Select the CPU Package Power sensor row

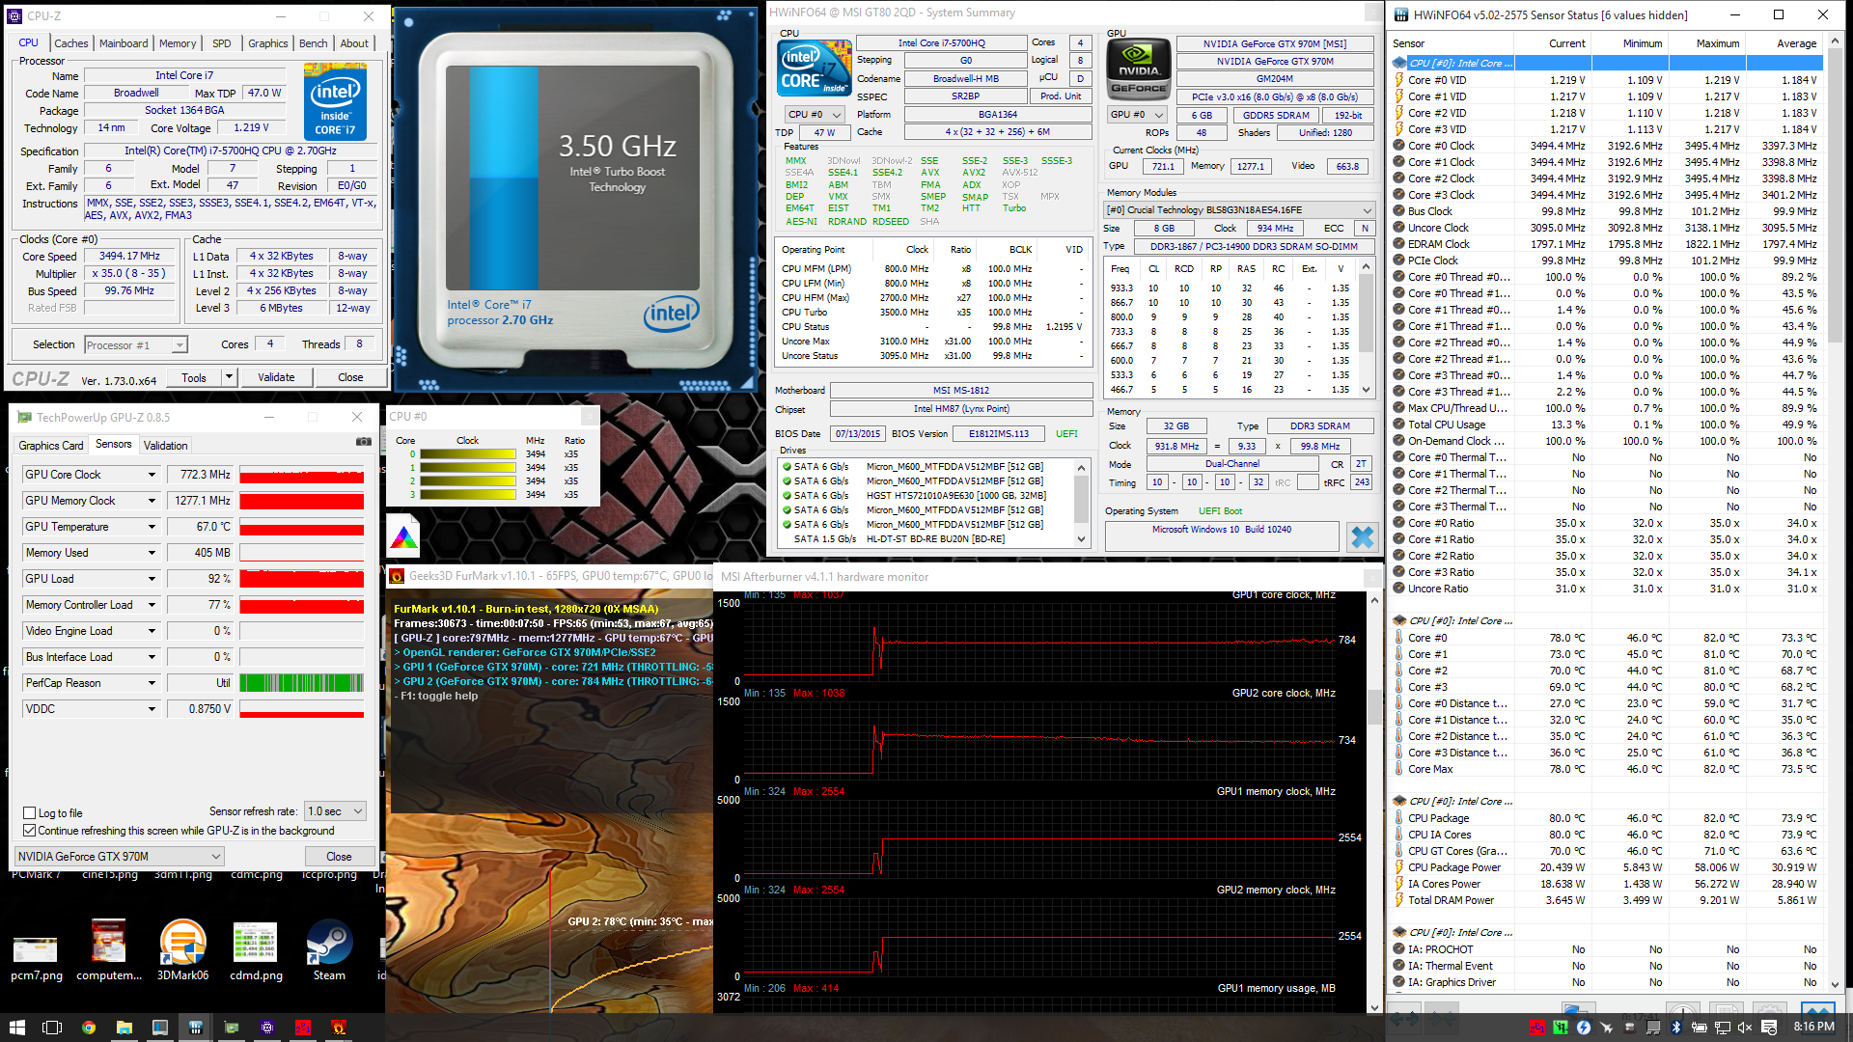click(x=1605, y=867)
